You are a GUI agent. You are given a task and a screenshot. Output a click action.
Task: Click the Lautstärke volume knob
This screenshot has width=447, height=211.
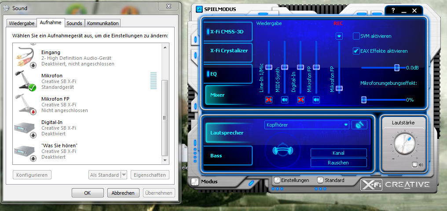point(404,144)
